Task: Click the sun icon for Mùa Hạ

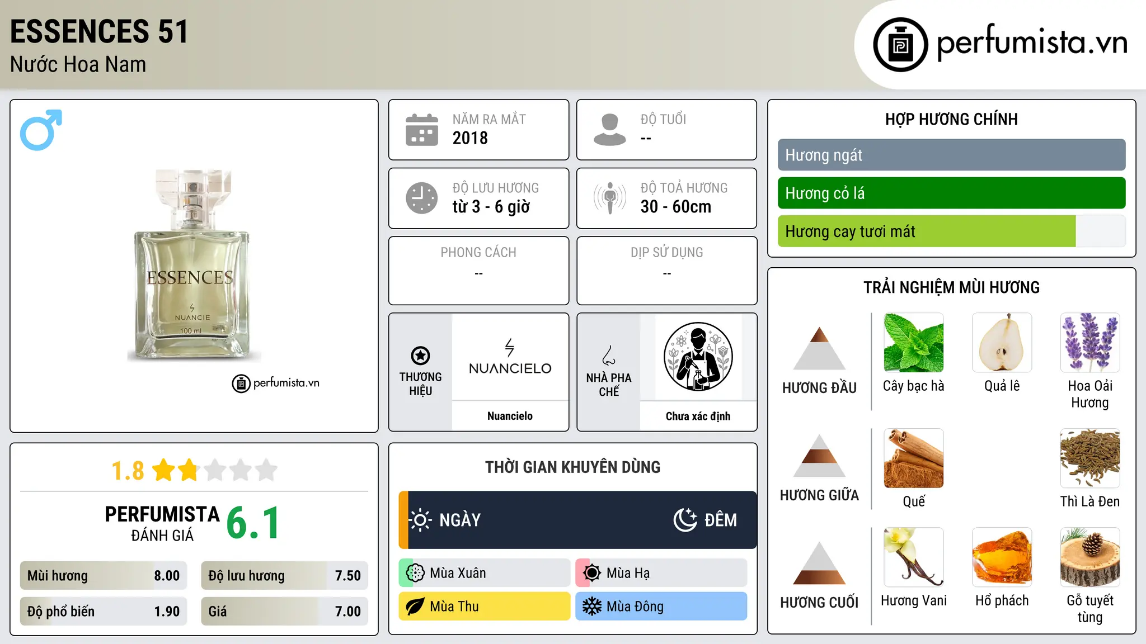Action: coord(592,573)
